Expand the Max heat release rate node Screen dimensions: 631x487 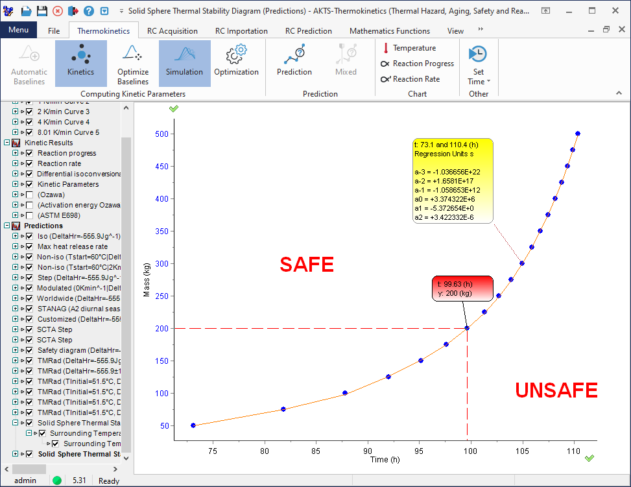16,246
